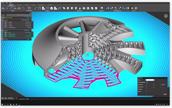Switch to the Geometry ribbon tab
This screenshot has height=108, width=172.
11,5
